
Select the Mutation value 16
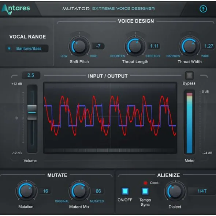pyautogui.click(x=45, y=191)
